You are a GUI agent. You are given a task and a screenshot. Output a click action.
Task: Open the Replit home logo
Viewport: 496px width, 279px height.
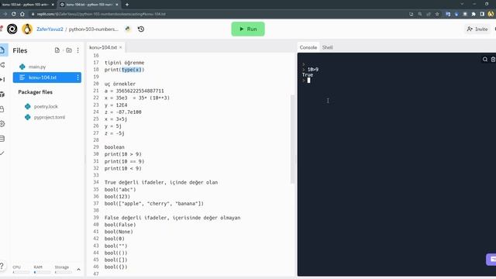coord(12,29)
